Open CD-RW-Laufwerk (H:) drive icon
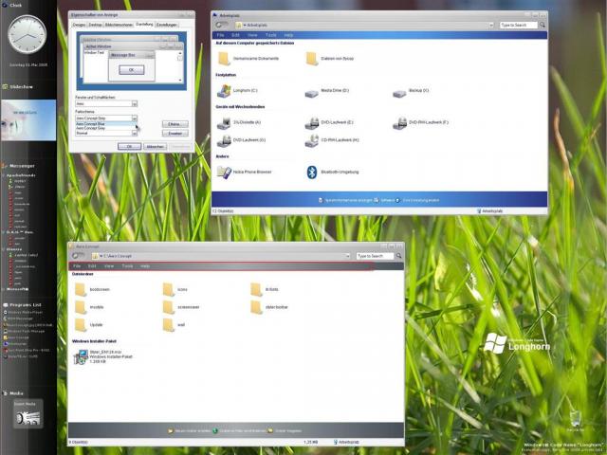Viewport: 607px width, 455px height. [312, 140]
